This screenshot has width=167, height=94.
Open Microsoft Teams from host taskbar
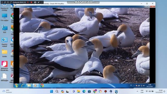click(73, 91)
